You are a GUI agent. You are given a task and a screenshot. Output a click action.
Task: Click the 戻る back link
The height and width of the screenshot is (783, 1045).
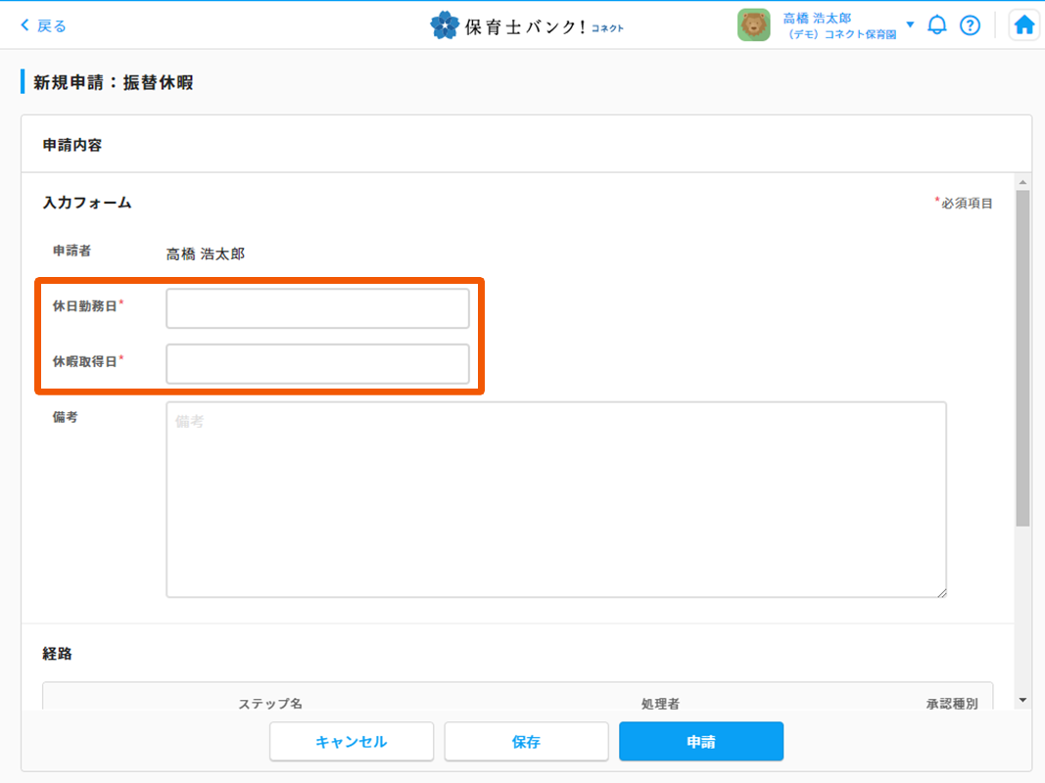click(x=43, y=25)
